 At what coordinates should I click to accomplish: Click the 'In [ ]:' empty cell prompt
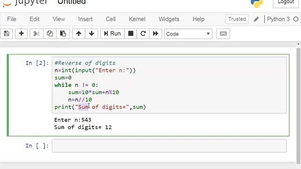coord(37,146)
